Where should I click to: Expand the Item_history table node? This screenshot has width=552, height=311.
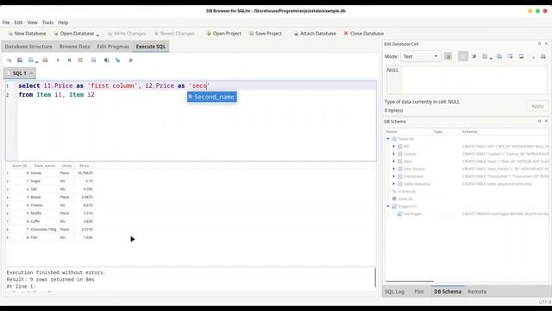click(x=394, y=169)
